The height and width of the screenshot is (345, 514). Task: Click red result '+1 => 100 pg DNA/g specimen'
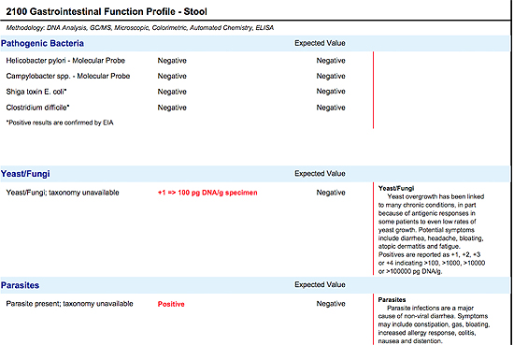click(x=207, y=193)
